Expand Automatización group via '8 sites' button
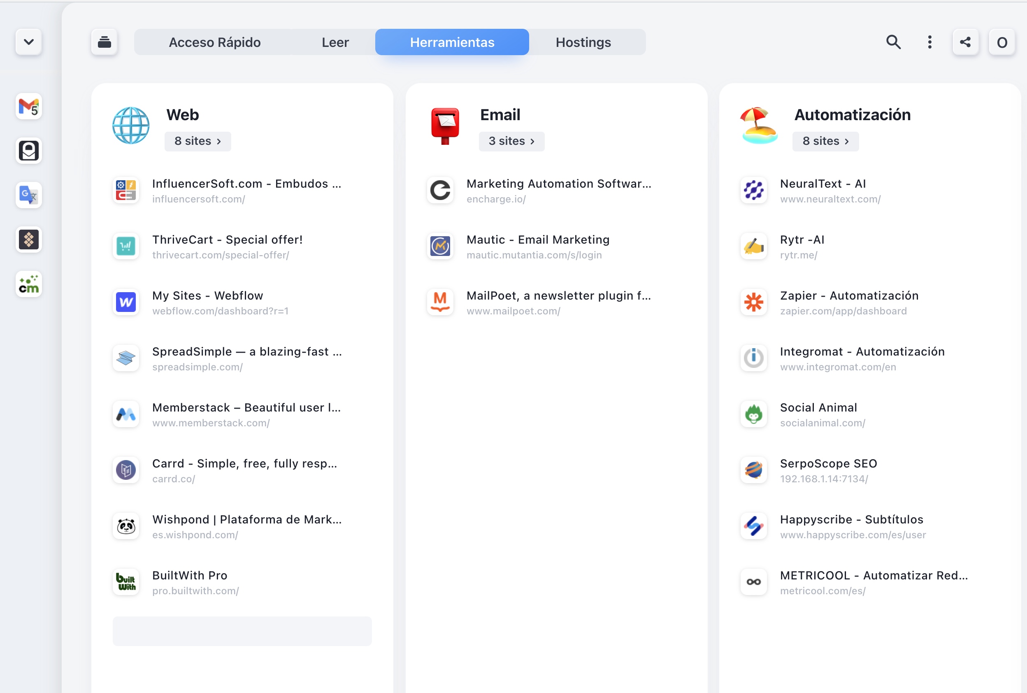This screenshot has height=693, width=1027. click(x=825, y=141)
